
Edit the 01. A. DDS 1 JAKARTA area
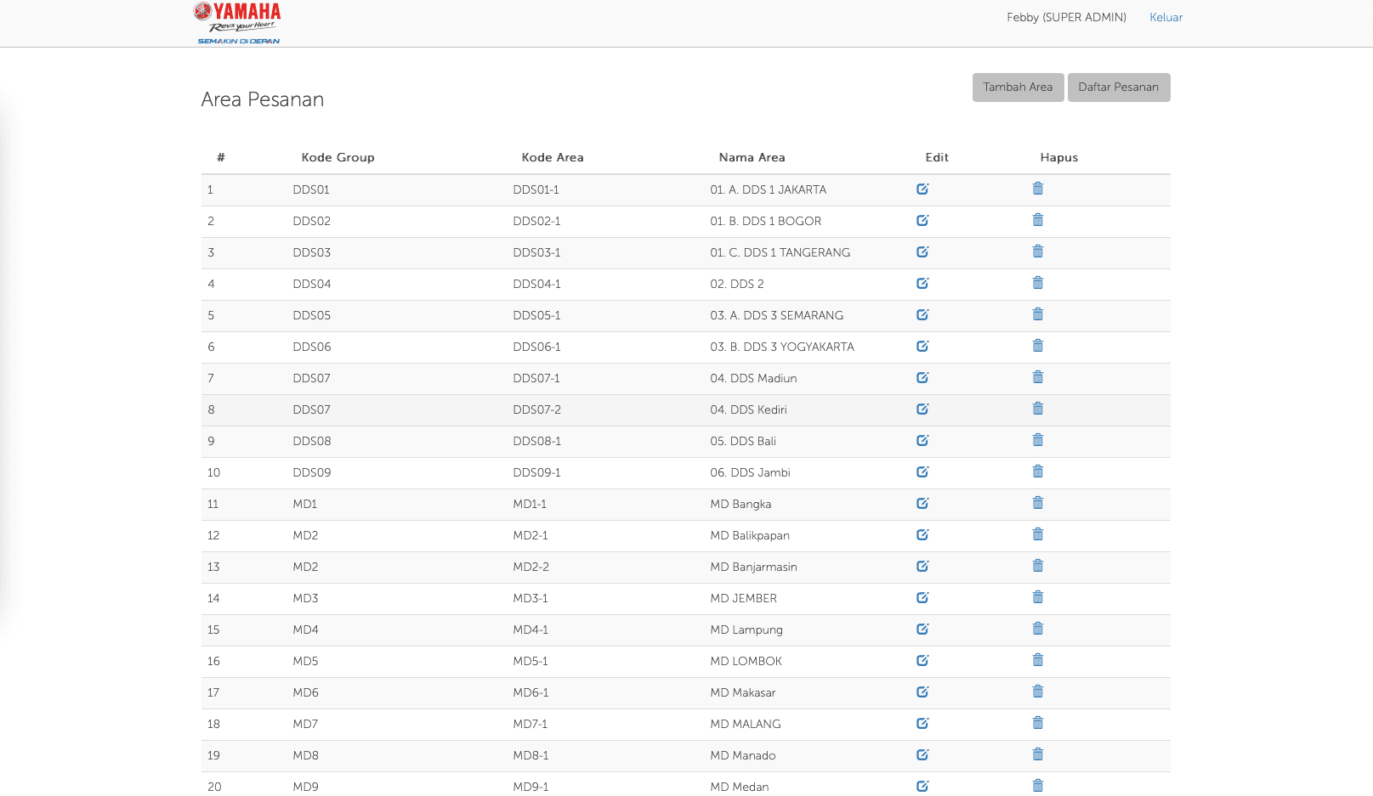click(x=922, y=189)
